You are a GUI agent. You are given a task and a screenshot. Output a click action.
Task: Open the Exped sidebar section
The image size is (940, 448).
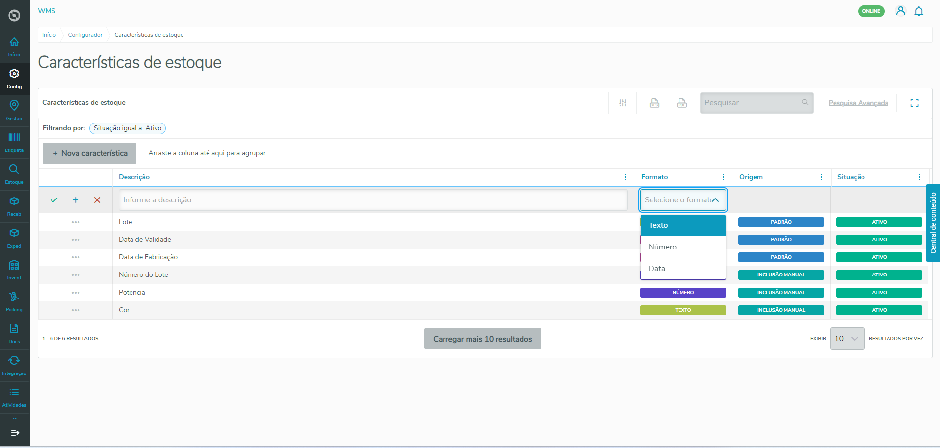[14, 238]
